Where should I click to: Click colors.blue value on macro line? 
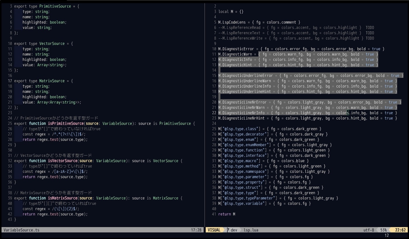click(x=293, y=161)
